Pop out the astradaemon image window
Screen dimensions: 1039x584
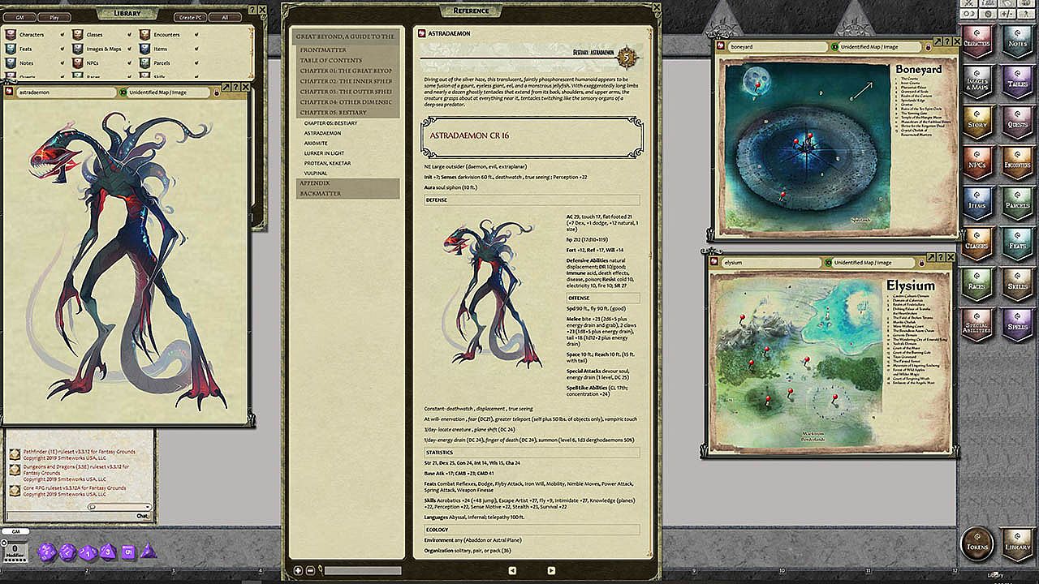[225, 87]
